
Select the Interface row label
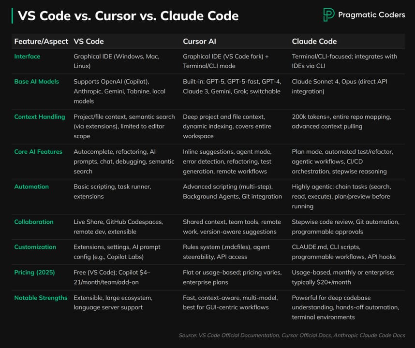(27, 57)
